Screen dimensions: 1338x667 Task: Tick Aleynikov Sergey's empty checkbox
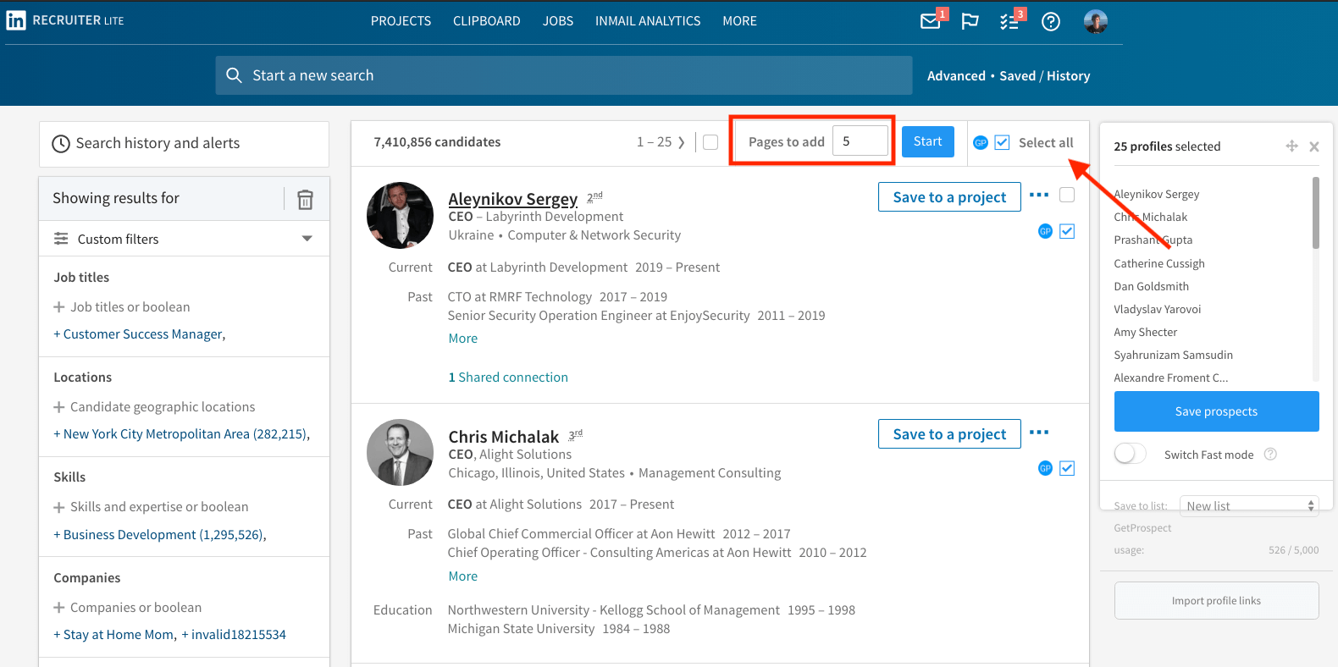(1067, 195)
